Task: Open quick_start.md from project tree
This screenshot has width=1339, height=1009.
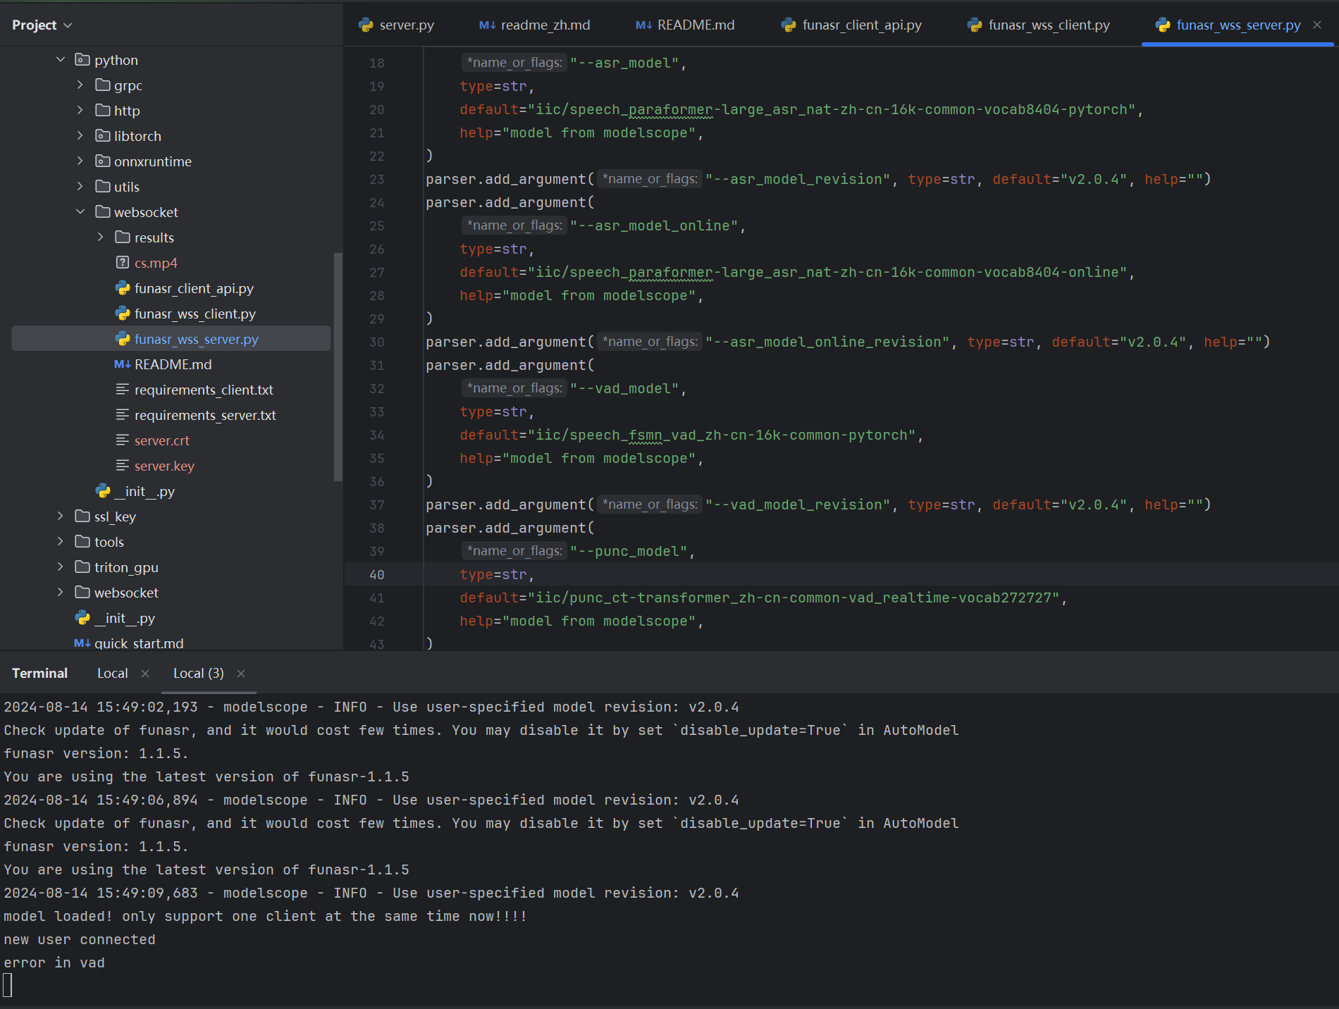Action: (x=139, y=643)
